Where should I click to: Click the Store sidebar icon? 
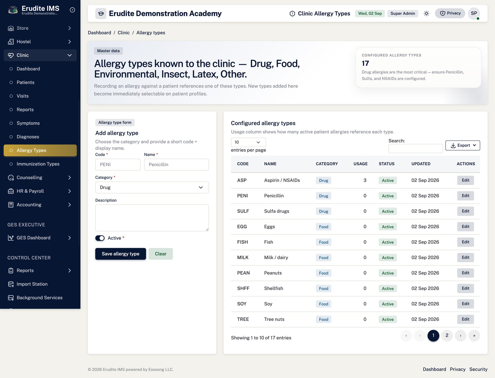pos(11,28)
